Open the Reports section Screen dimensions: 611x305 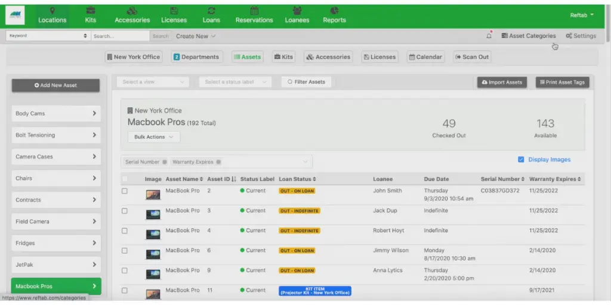(334, 15)
